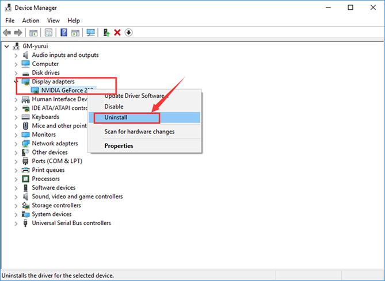Viewport: 385px width, 281px height.
Task: Click the Back arrow toolbar icon
Action: [7, 33]
